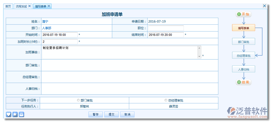Close the 填写表单 tab
Screen dimensions: 271x122
(49, 6)
